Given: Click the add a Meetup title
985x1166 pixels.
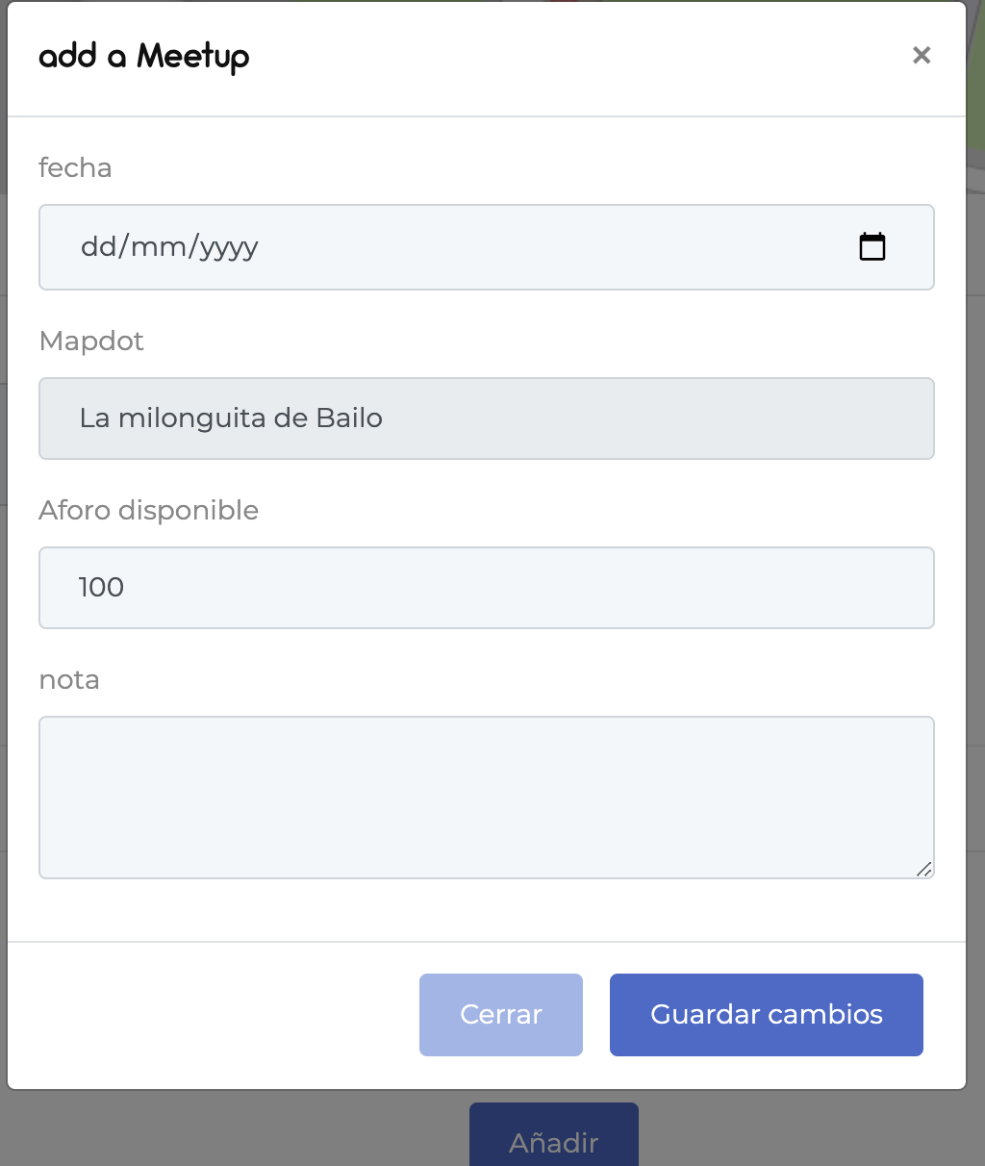Looking at the screenshot, I should [144, 56].
